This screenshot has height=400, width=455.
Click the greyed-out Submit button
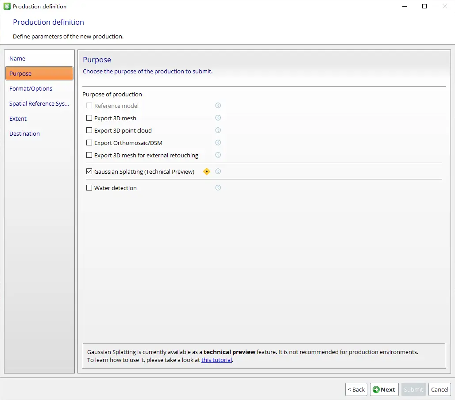pos(413,389)
